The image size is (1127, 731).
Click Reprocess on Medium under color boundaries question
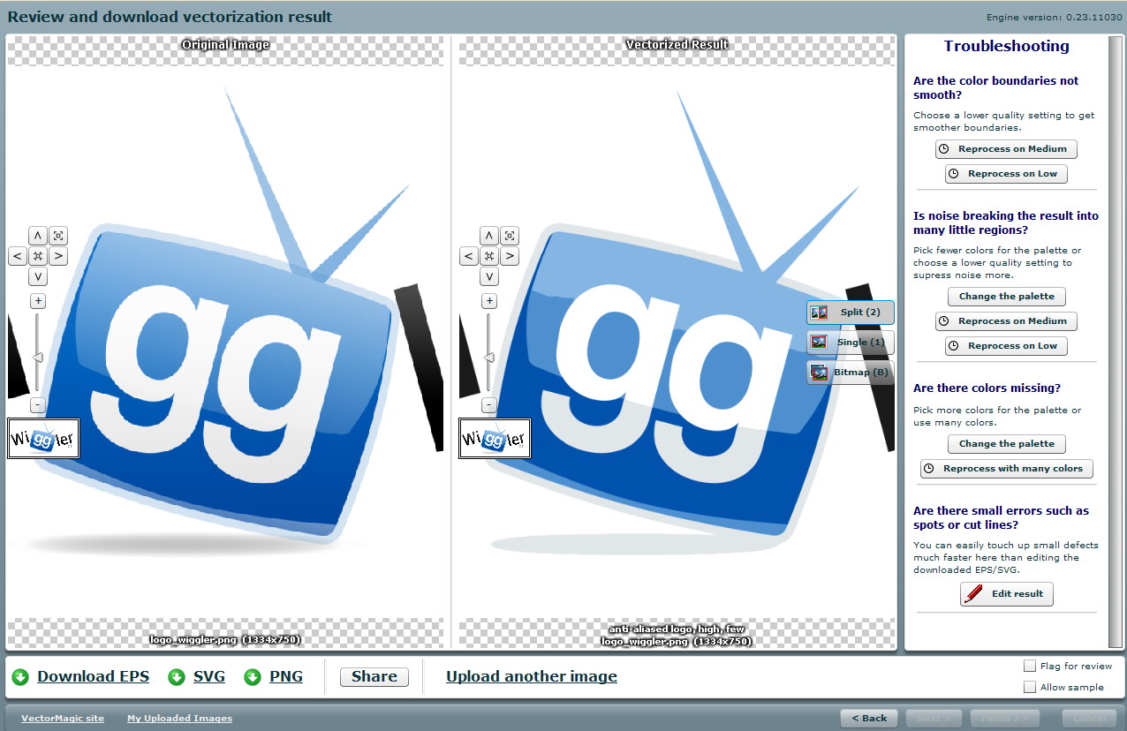coord(1007,149)
